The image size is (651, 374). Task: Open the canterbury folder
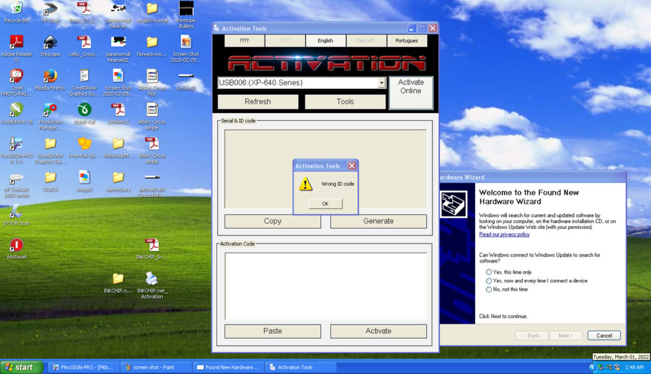pyautogui.click(x=118, y=181)
